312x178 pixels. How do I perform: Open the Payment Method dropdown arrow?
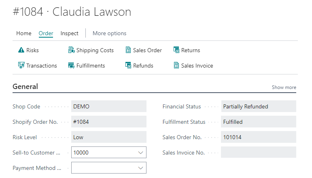point(140,168)
